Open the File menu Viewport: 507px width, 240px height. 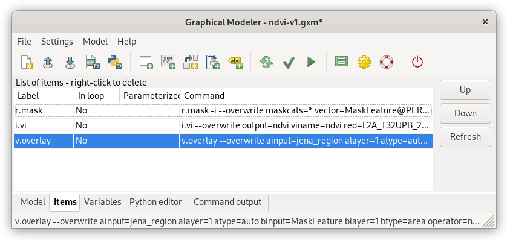(24, 42)
